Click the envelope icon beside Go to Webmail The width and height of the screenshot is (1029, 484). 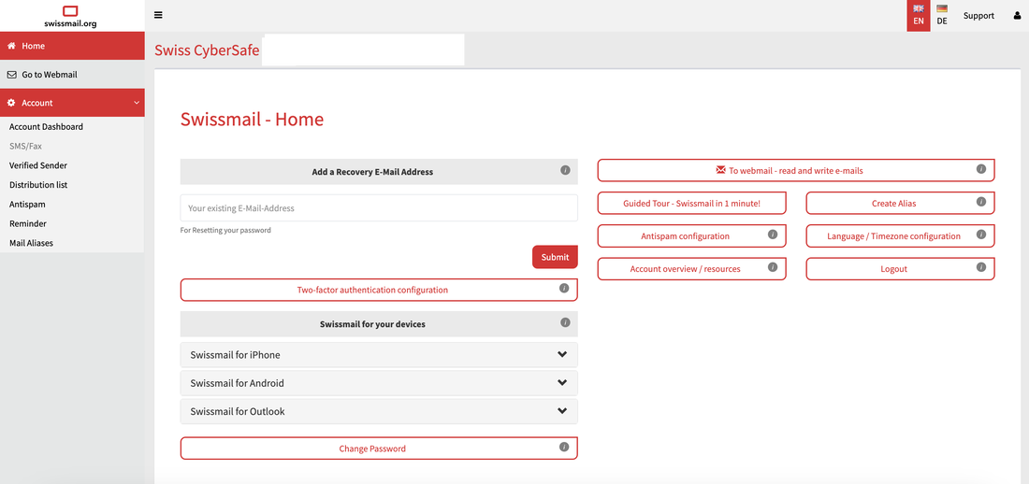(x=11, y=75)
